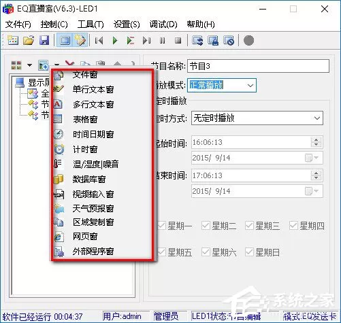Click the play-from-current green icon
The height and width of the screenshot is (323, 341).
[131, 41]
